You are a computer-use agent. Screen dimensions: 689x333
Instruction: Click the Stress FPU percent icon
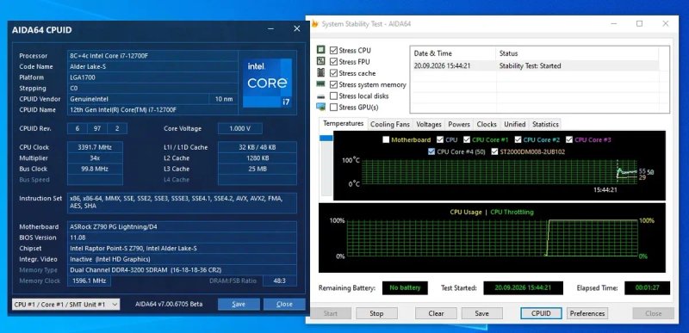pos(320,61)
